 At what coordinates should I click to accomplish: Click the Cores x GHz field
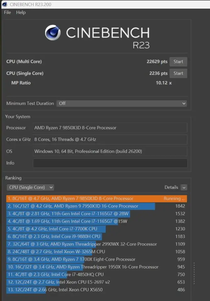(110, 139)
